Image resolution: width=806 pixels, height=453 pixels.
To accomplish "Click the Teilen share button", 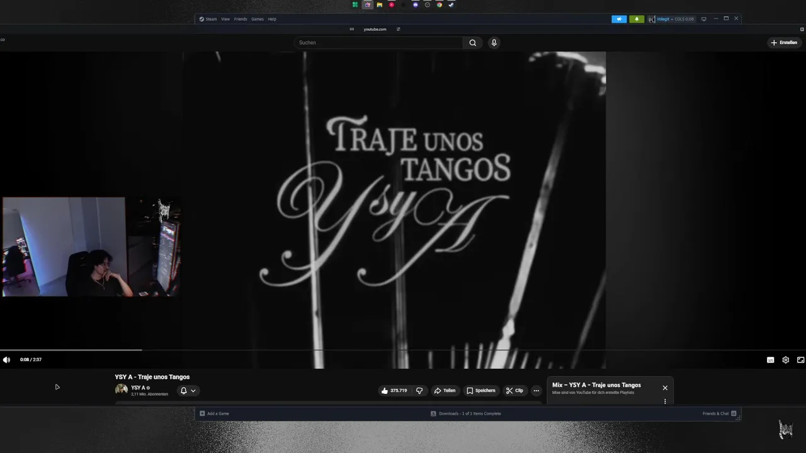I will (445, 391).
